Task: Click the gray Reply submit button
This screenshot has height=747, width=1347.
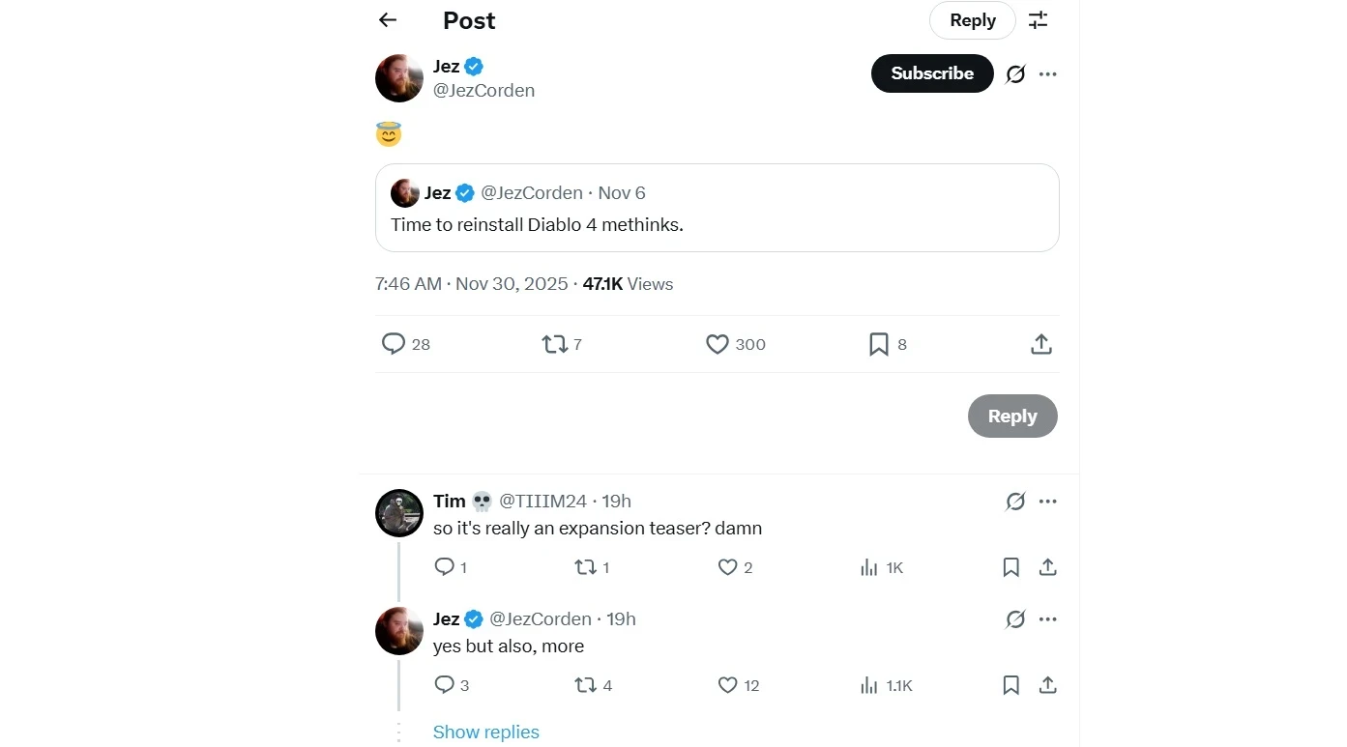Action: [1011, 417]
